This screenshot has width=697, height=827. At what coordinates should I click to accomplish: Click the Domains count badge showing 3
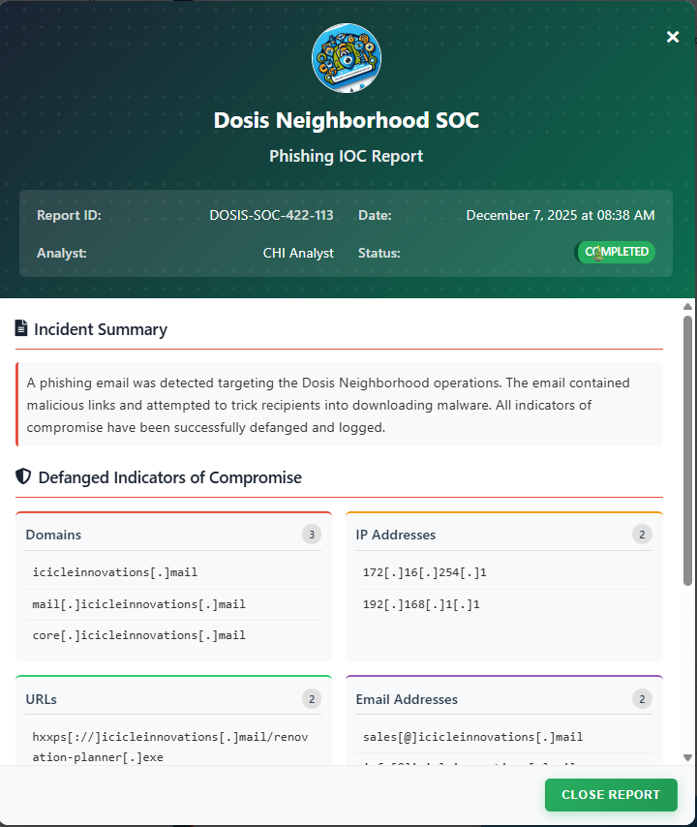311,535
